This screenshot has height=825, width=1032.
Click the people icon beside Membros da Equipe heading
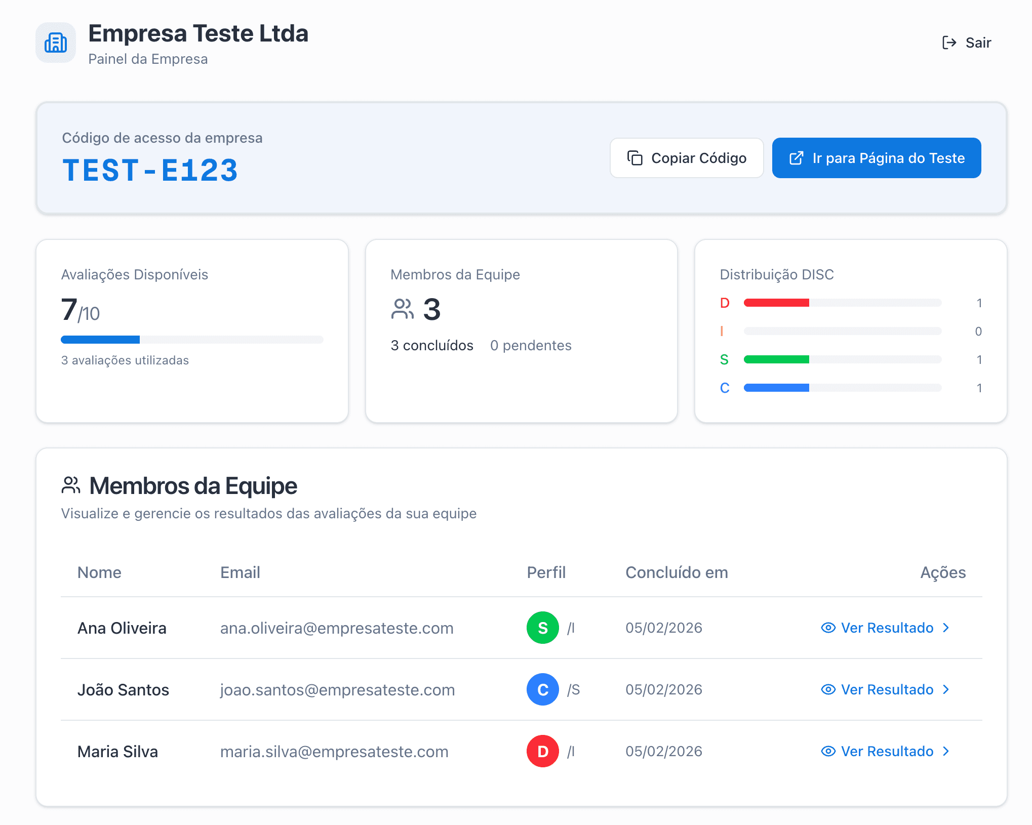70,485
